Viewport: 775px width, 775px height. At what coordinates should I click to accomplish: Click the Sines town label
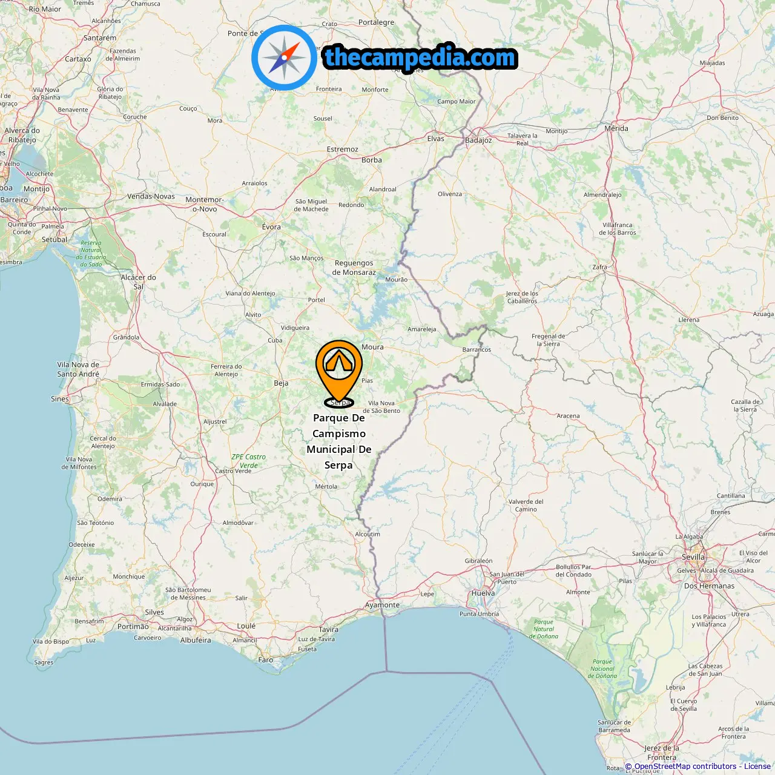point(60,398)
